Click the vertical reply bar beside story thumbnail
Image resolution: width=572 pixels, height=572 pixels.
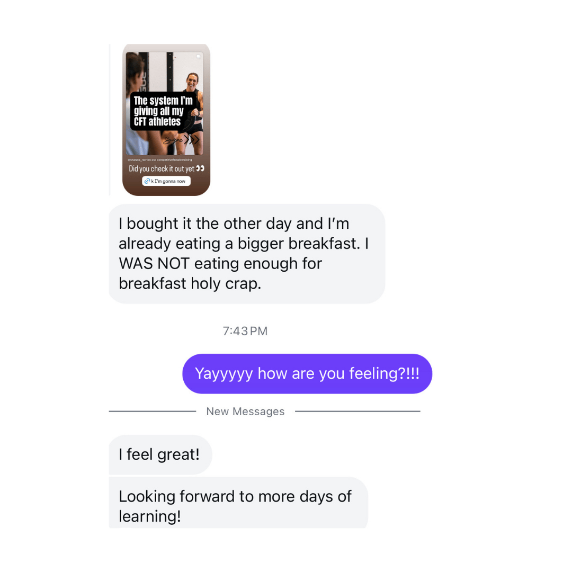coord(110,120)
